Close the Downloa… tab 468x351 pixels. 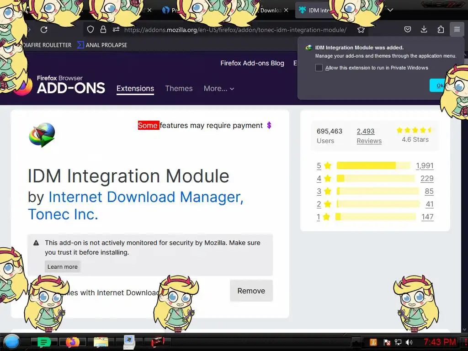[x=286, y=10]
